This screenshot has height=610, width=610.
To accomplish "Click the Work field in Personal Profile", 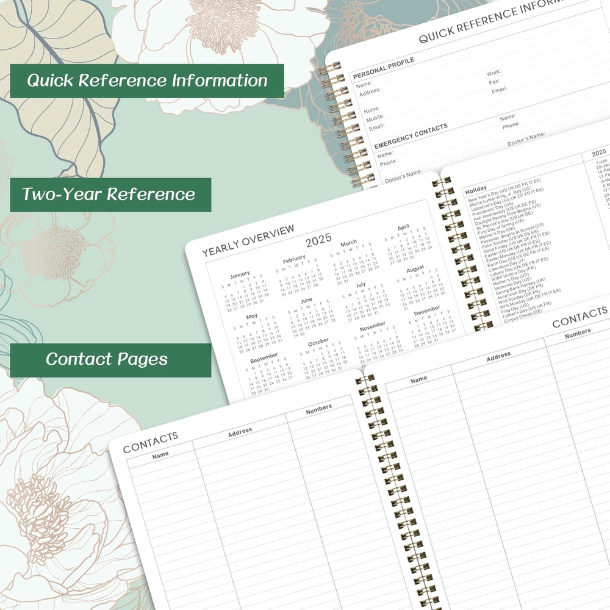I will pos(493,73).
